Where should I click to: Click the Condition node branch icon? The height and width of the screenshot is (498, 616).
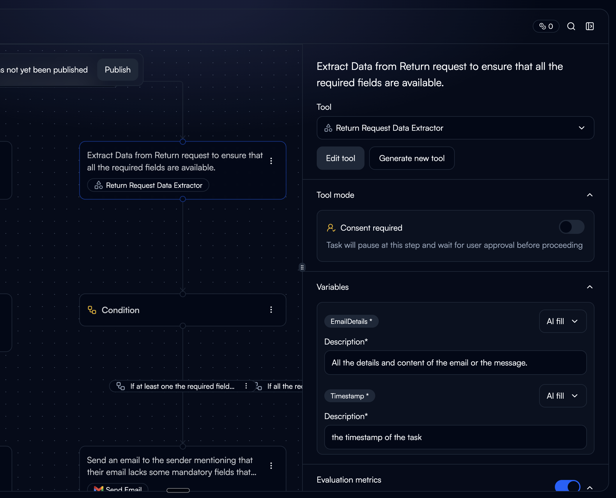[92, 310]
